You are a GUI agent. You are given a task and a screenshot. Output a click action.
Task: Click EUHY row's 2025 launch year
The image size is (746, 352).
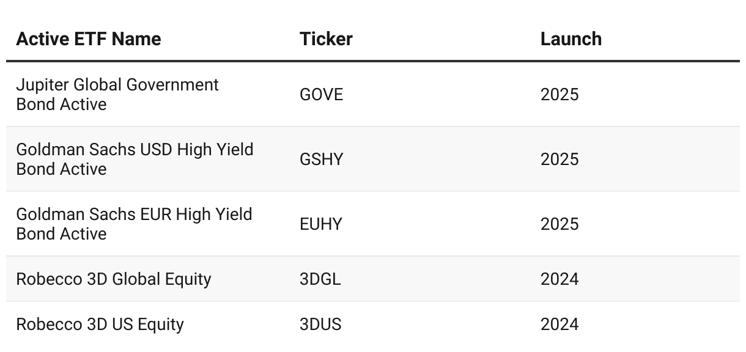coord(559,224)
